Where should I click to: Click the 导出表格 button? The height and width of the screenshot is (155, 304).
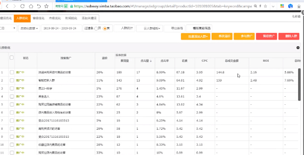174,28
